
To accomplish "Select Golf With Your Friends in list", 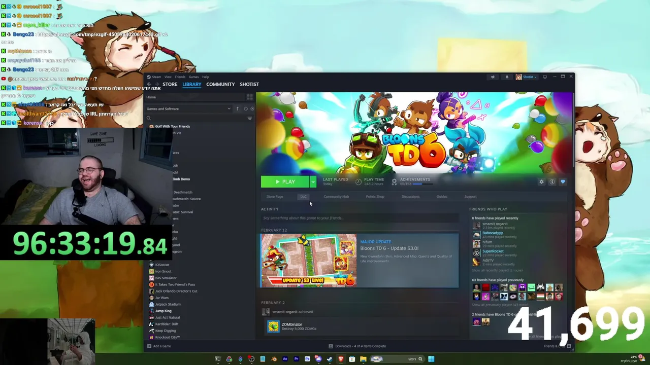I will 172,126.
